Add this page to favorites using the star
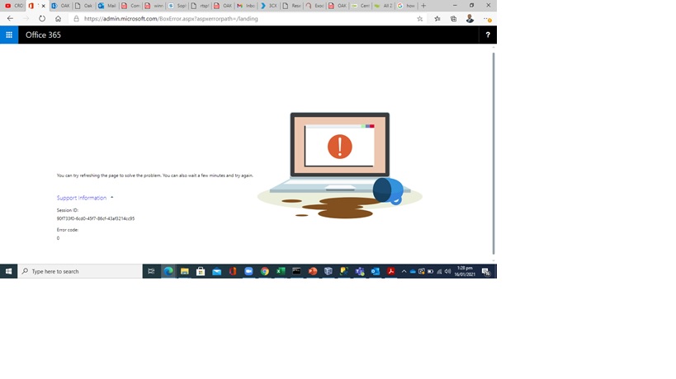 (x=419, y=18)
